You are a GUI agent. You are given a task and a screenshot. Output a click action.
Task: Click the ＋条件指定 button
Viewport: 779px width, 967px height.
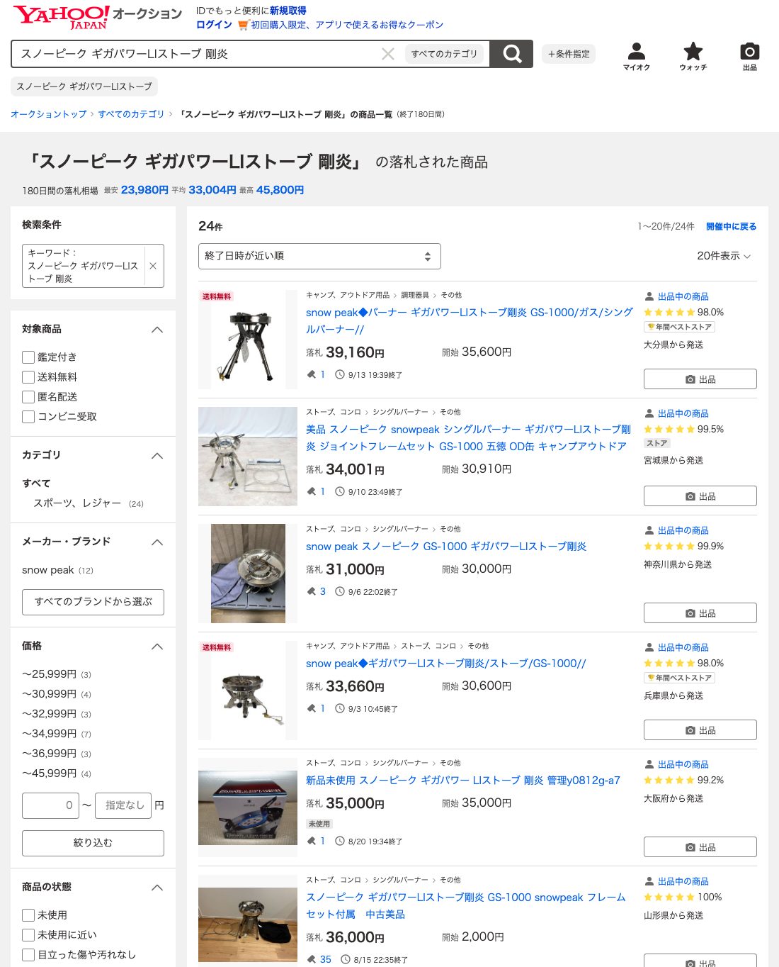pyautogui.click(x=569, y=54)
